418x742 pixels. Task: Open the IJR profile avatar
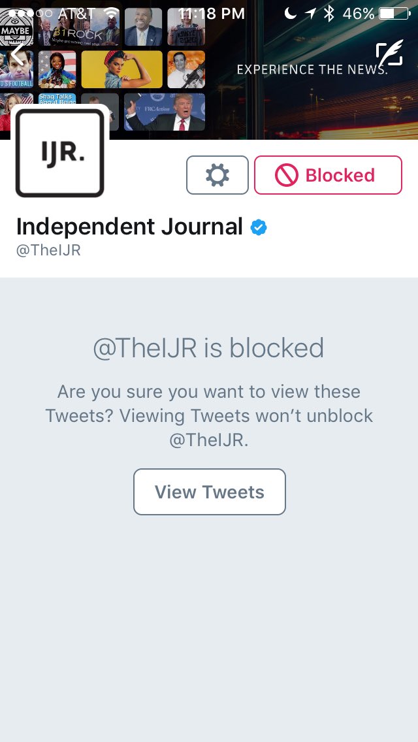pos(59,153)
